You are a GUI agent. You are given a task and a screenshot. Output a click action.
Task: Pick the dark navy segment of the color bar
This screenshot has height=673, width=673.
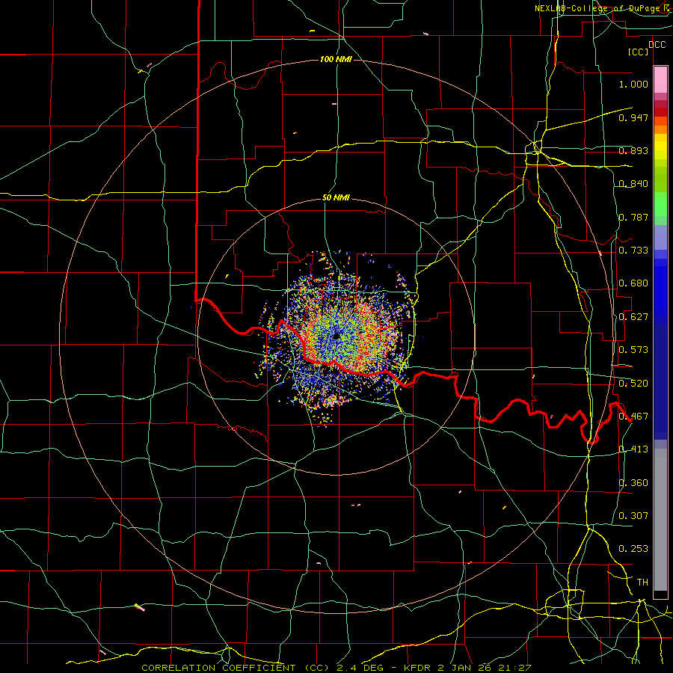click(660, 382)
